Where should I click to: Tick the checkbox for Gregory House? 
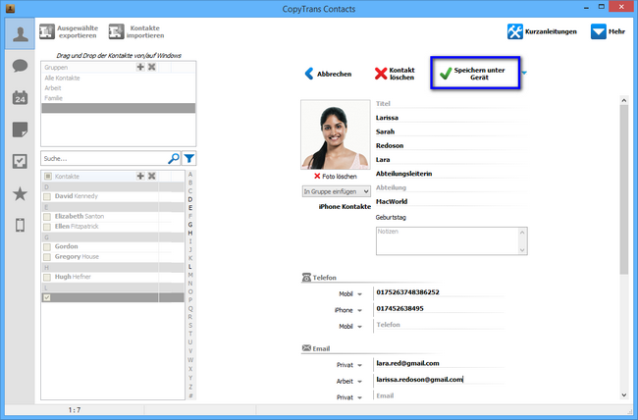click(47, 256)
